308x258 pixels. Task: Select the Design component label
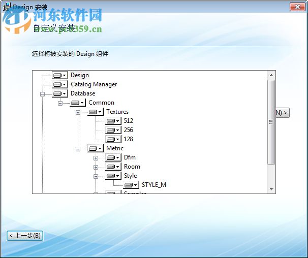[80, 75]
